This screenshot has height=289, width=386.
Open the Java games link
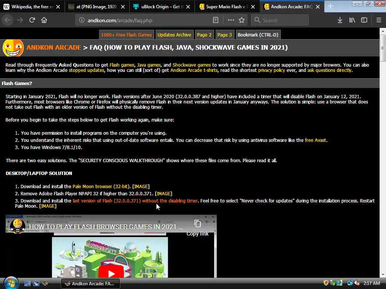149,65
